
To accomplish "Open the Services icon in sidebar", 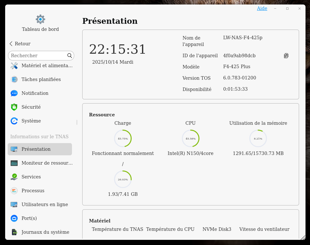I will pyautogui.click(x=14, y=177).
